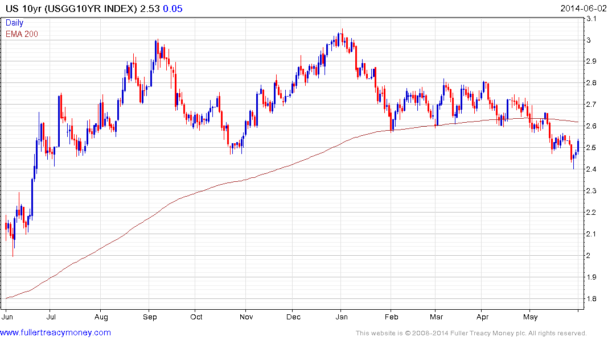
Task: Click the 2.9 value on the y-axis
Action: coord(592,61)
